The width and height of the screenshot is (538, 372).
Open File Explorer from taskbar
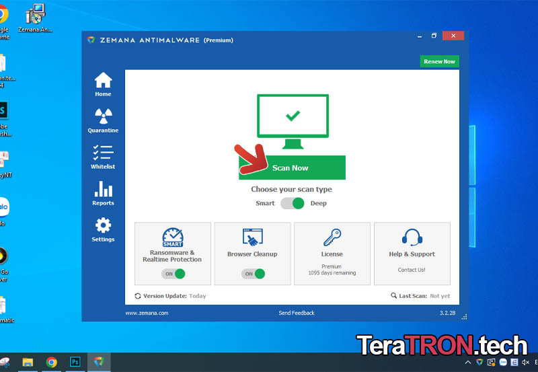click(28, 362)
